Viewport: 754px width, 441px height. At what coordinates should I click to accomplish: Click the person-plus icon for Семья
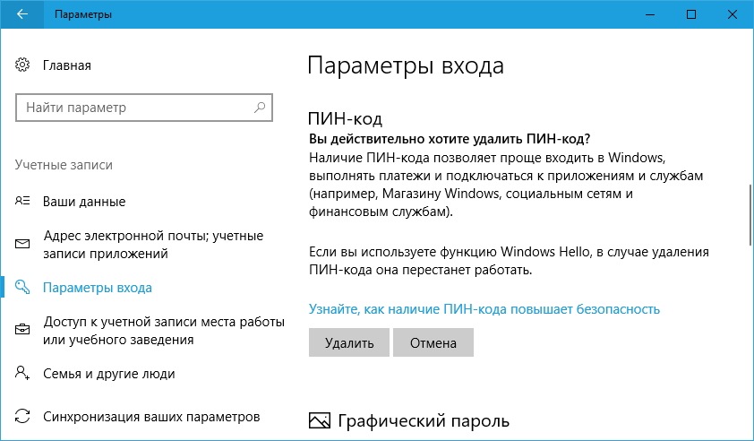tap(22, 373)
